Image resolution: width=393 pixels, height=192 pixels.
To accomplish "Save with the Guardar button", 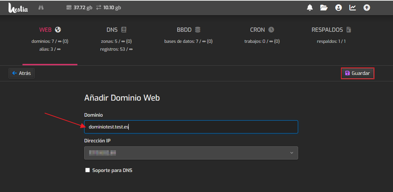I will tap(358, 74).
